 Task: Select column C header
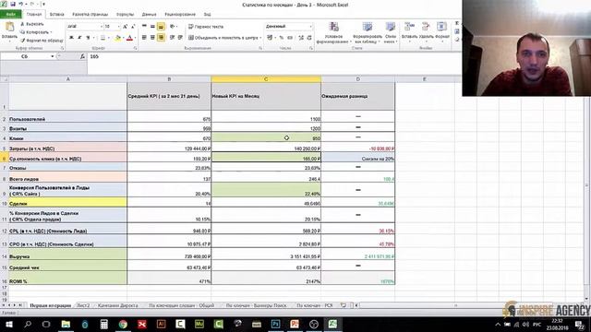(x=266, y=79)
